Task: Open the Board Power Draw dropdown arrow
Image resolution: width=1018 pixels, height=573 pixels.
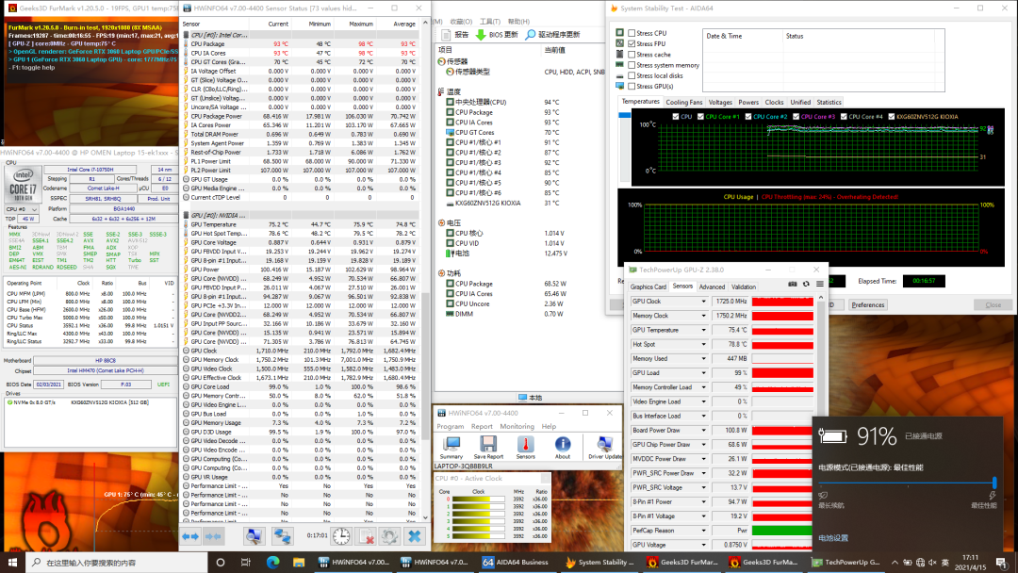Action: [703, 431]
